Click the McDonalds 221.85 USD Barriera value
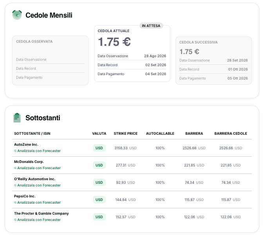Screen dimensions: 264x237 point(194,165)
